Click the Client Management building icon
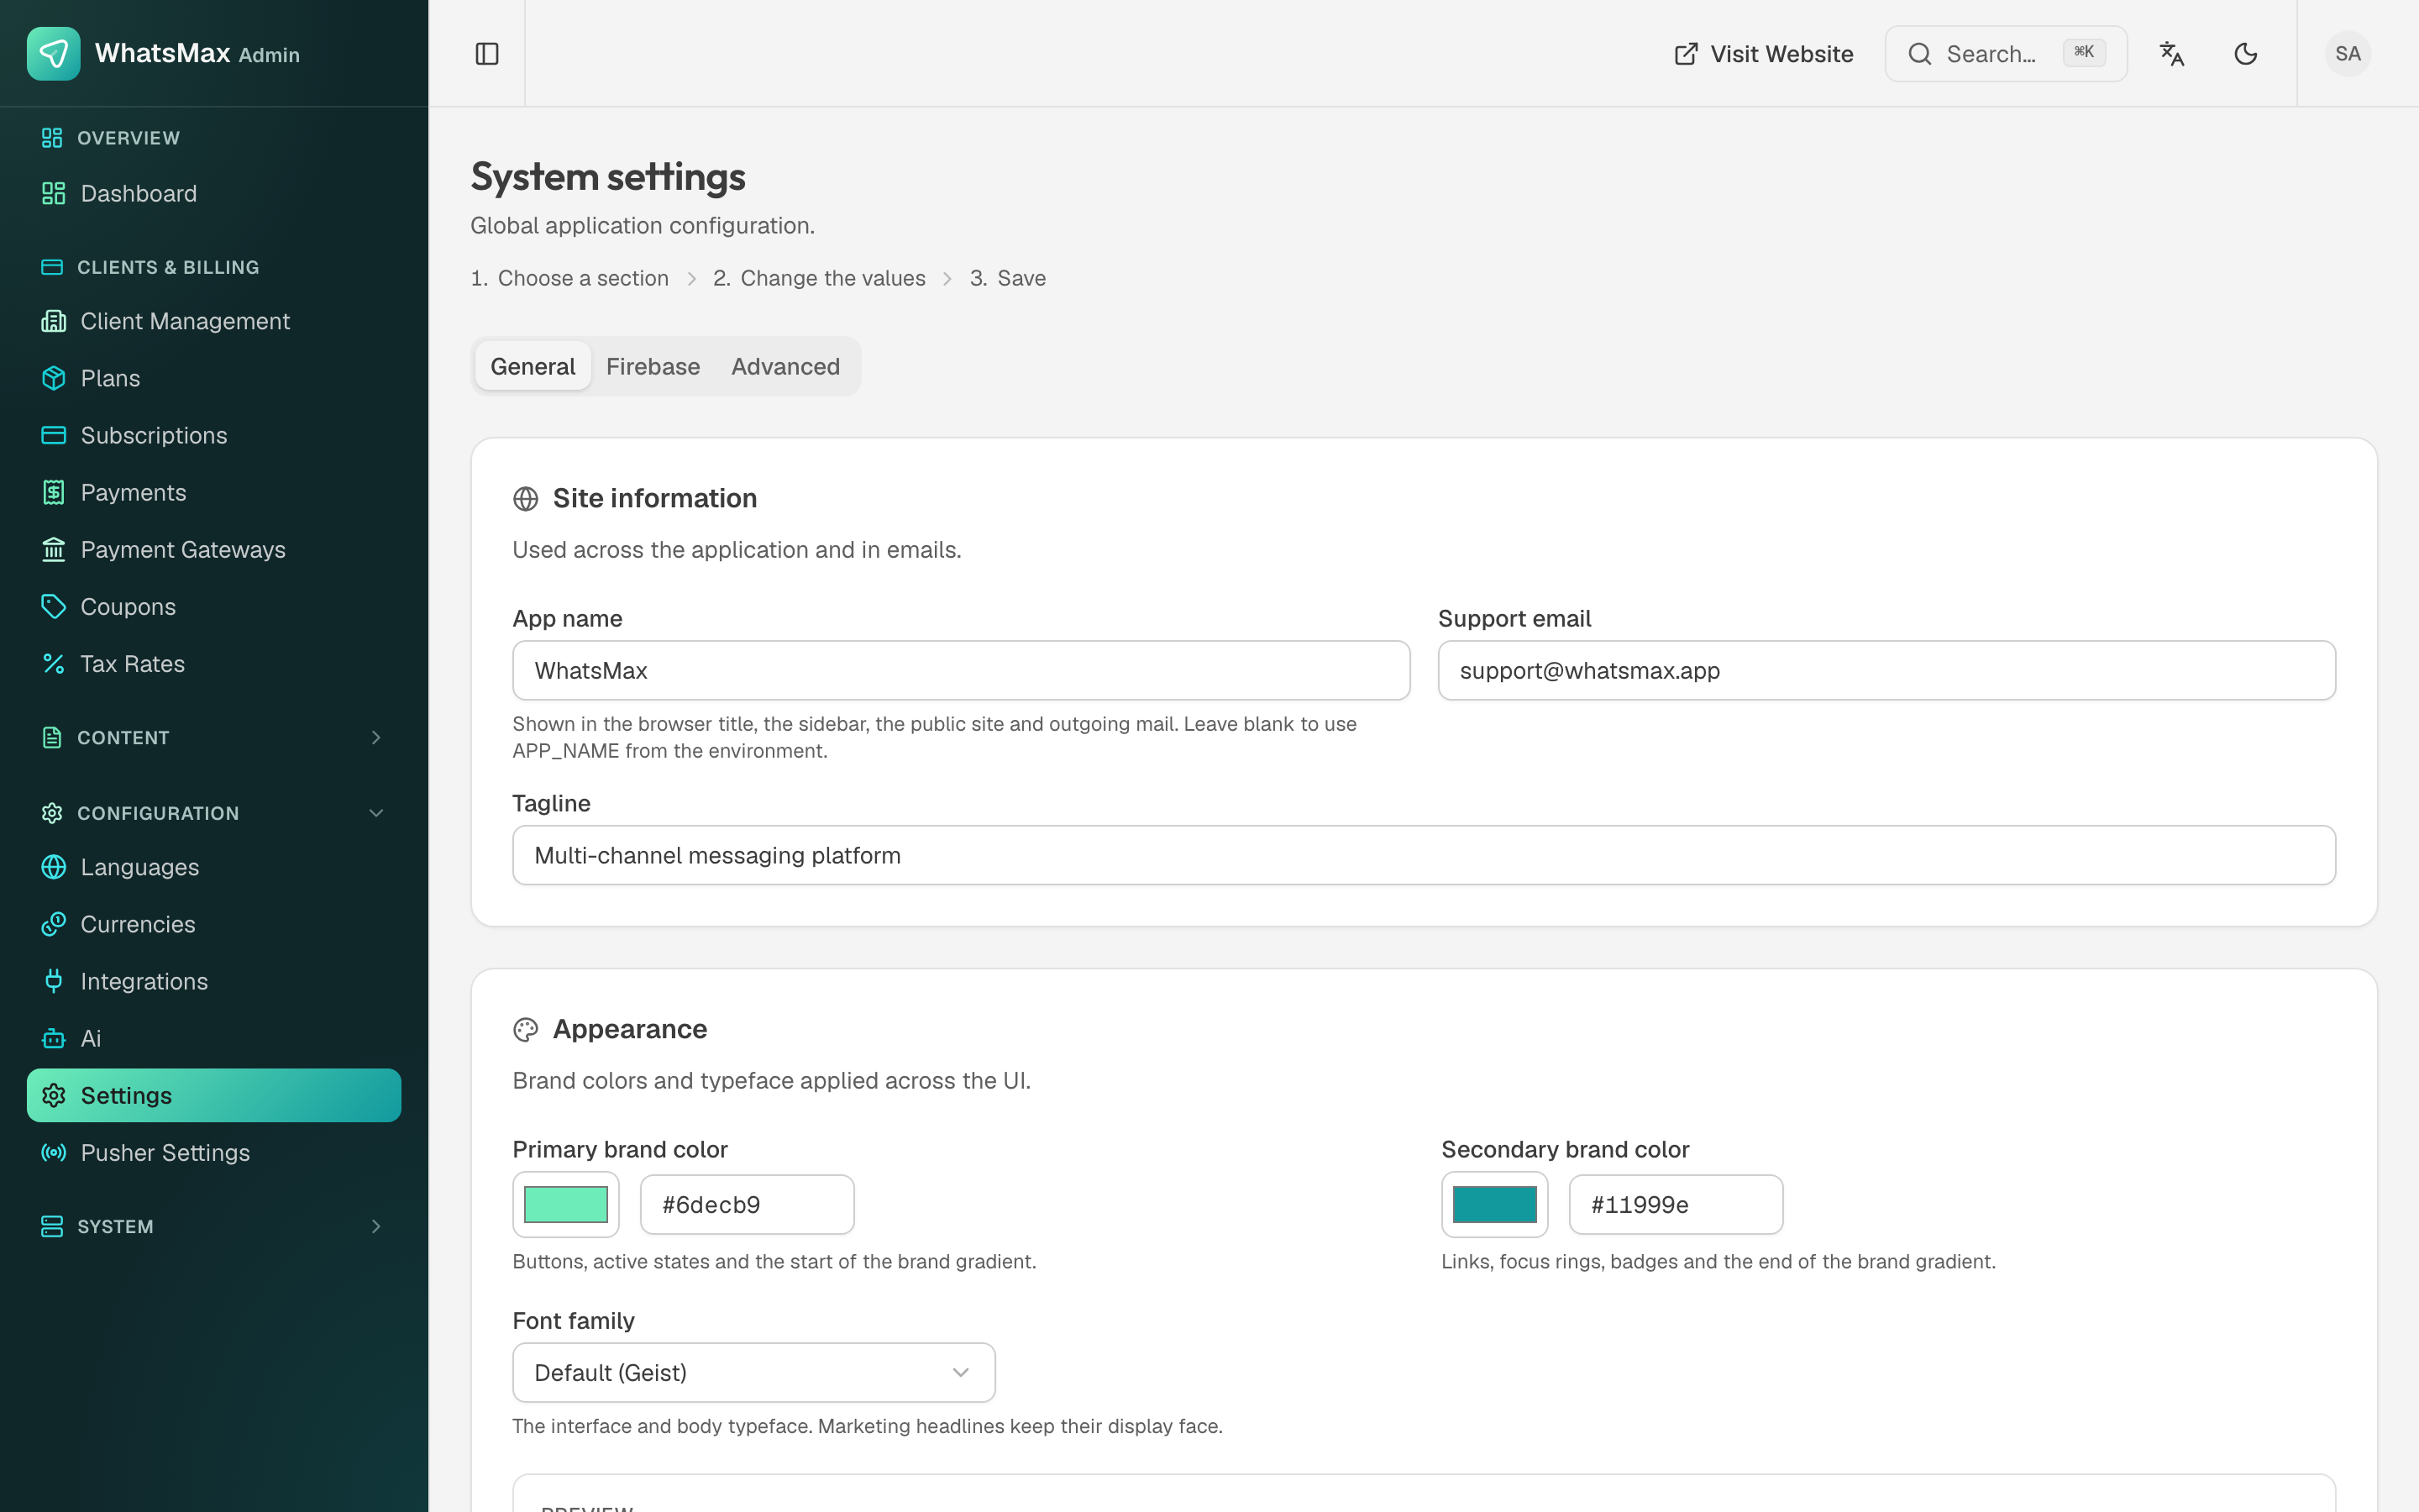The width and height of the screenshot is (2419, 1512). click(53, 321)
